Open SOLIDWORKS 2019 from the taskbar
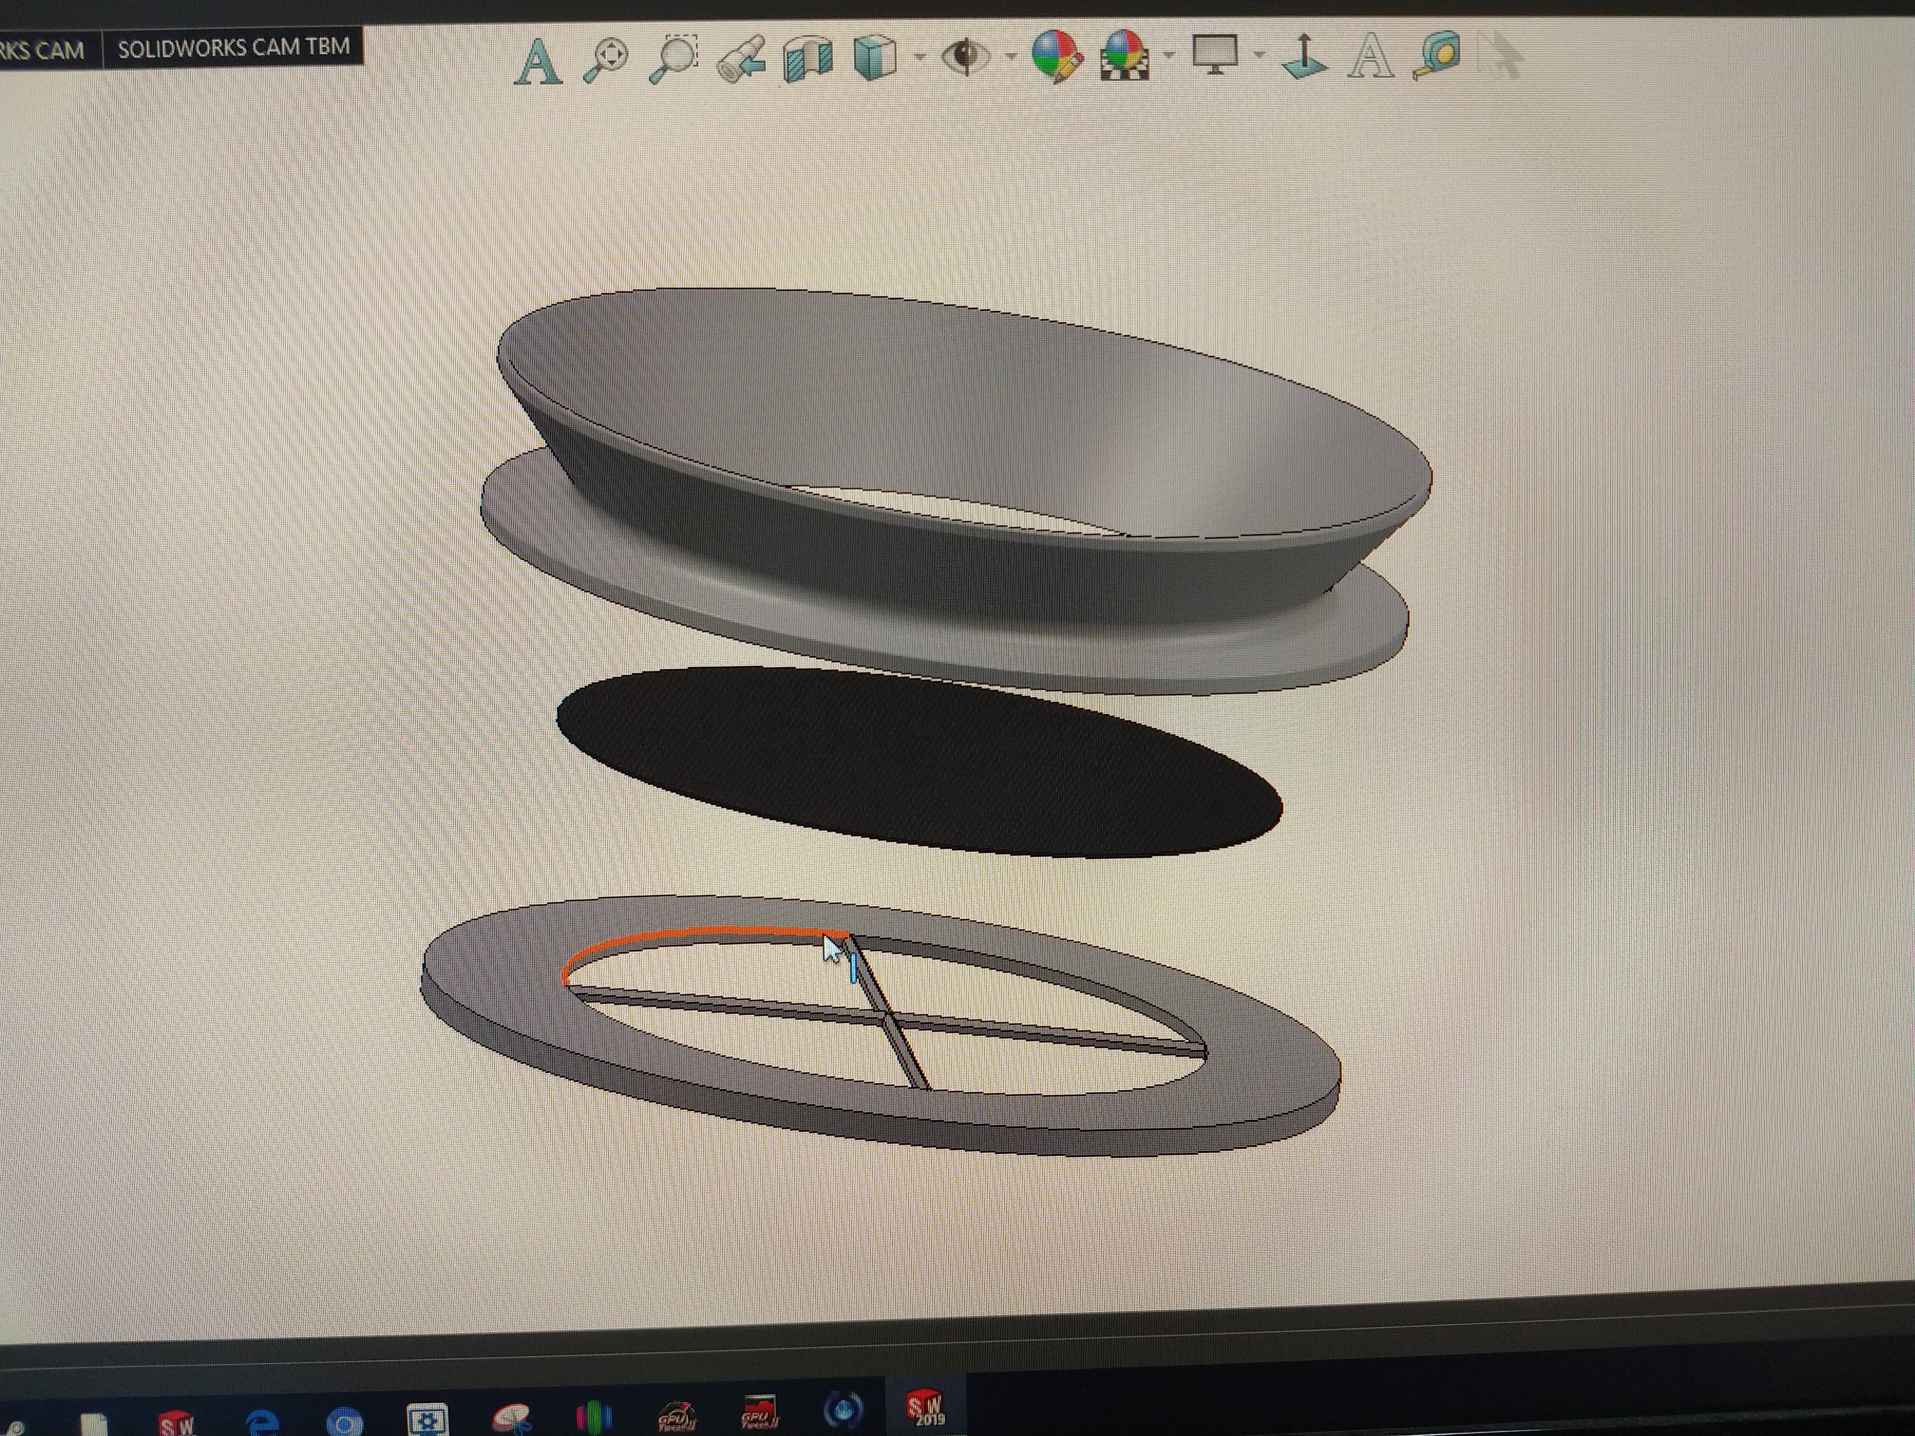1915x1436 pixels. point(926,1408)
